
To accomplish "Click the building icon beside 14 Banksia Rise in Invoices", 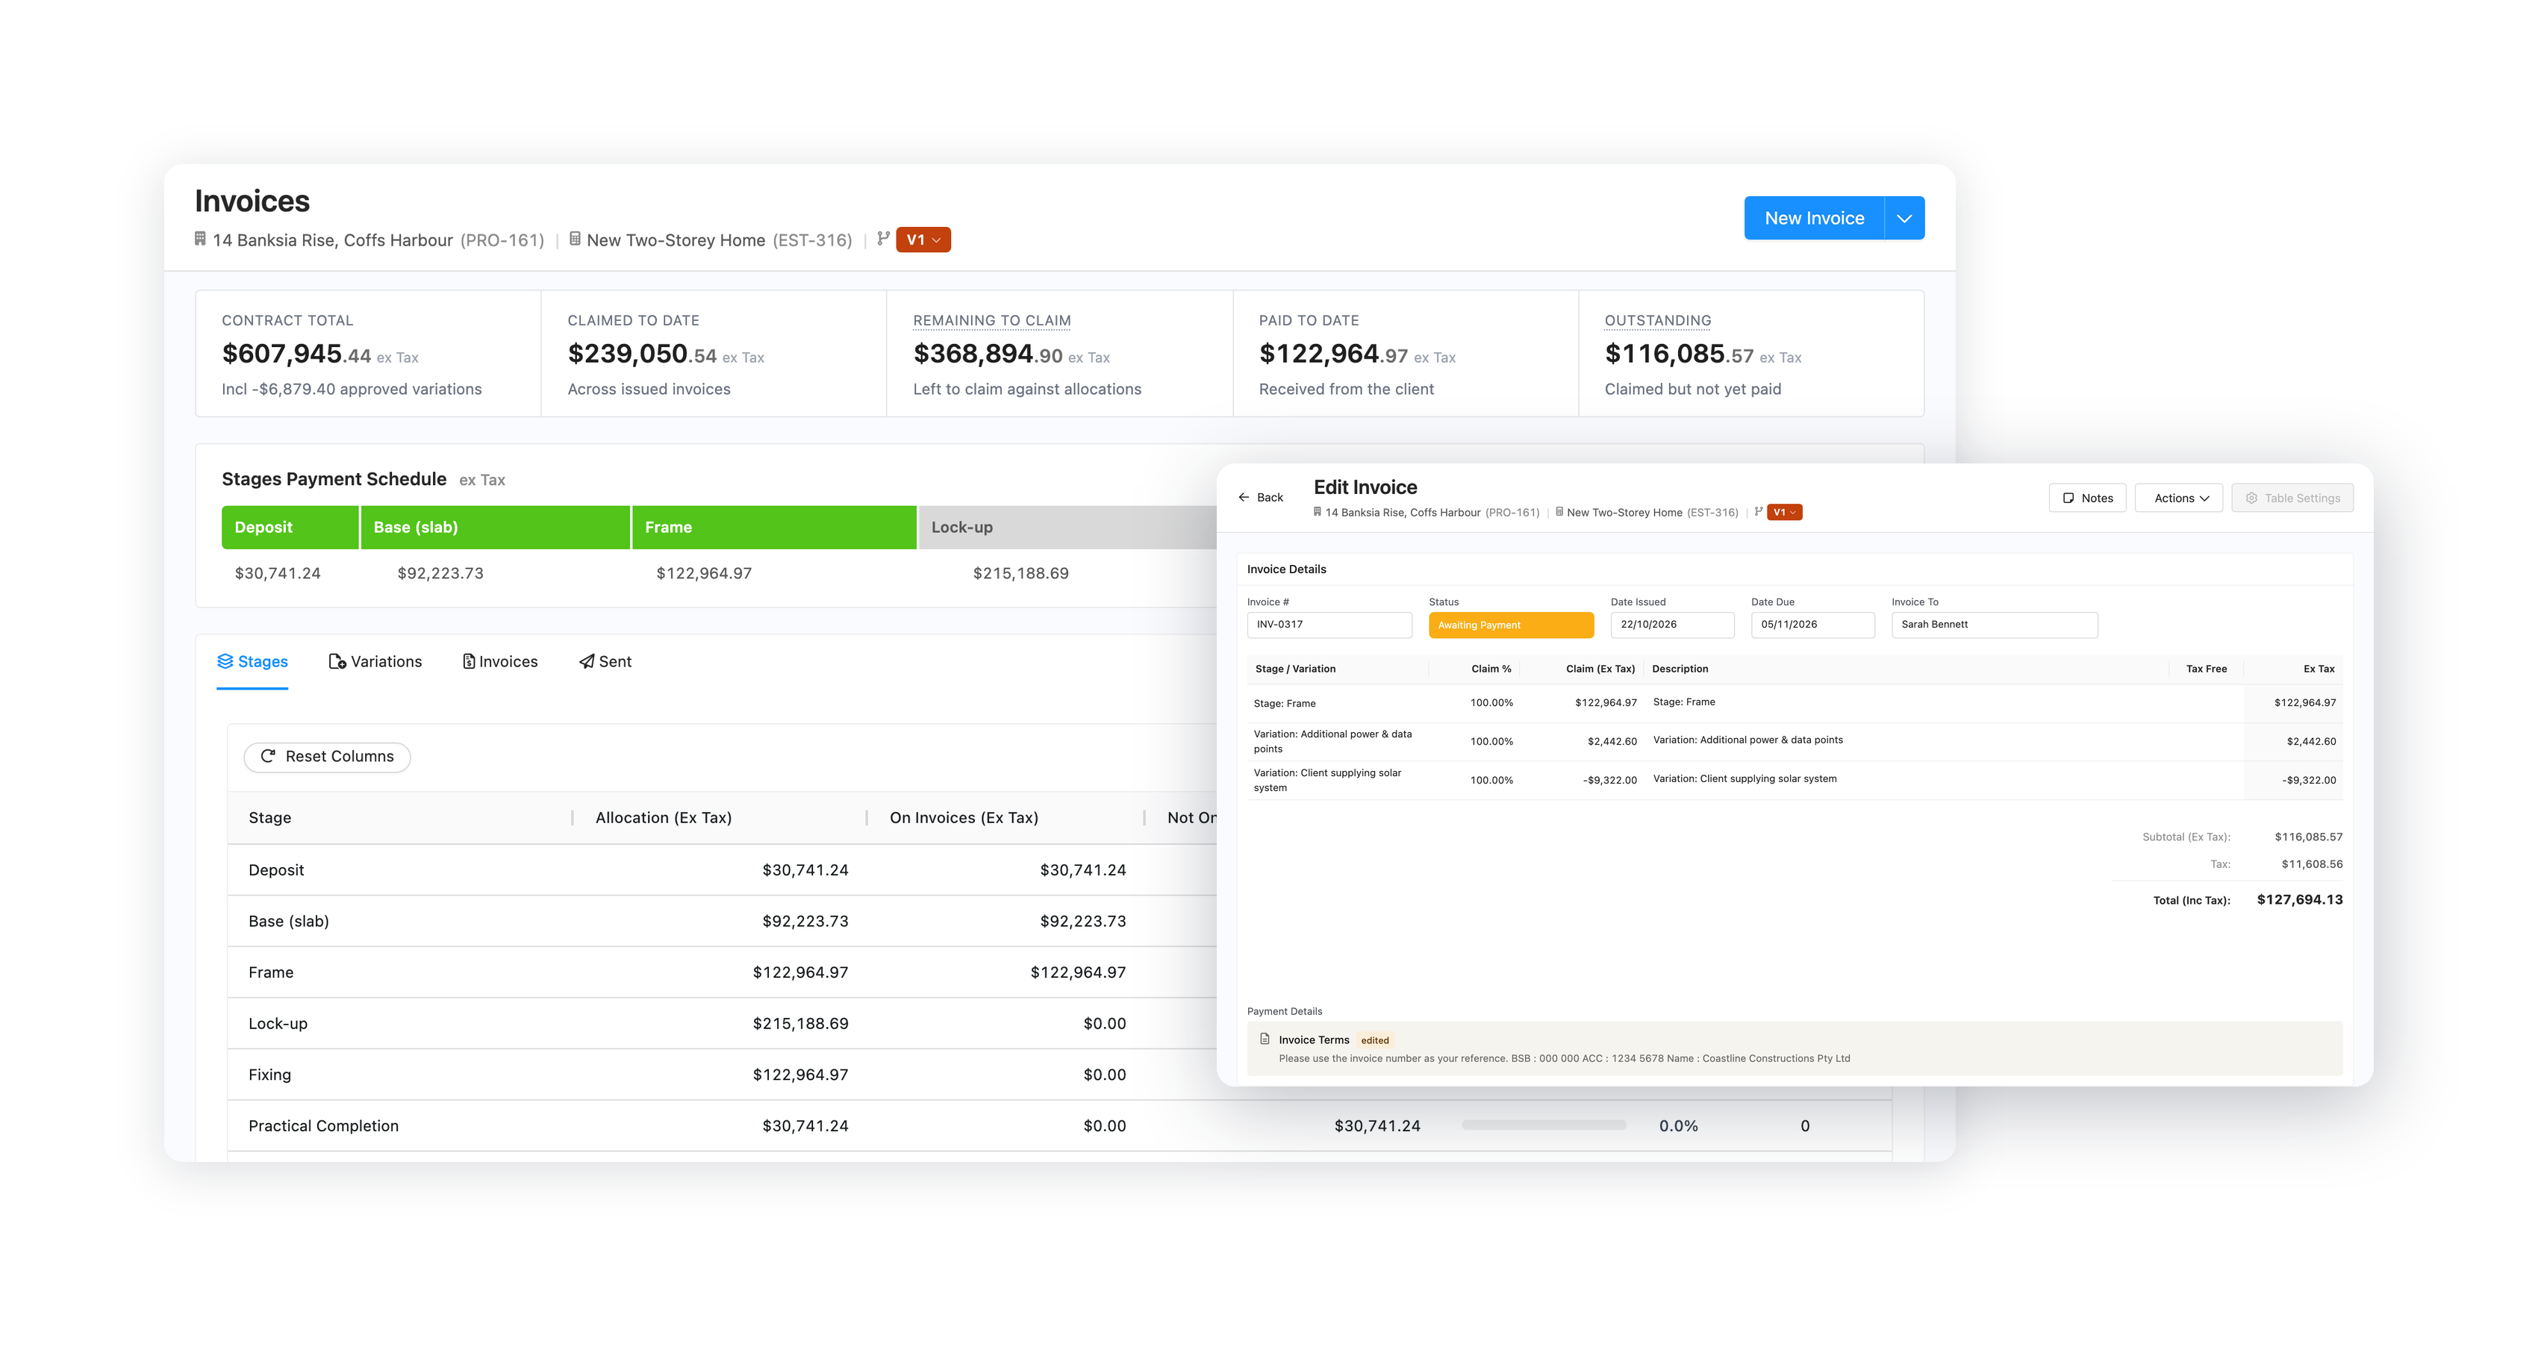I will point(200,240).
